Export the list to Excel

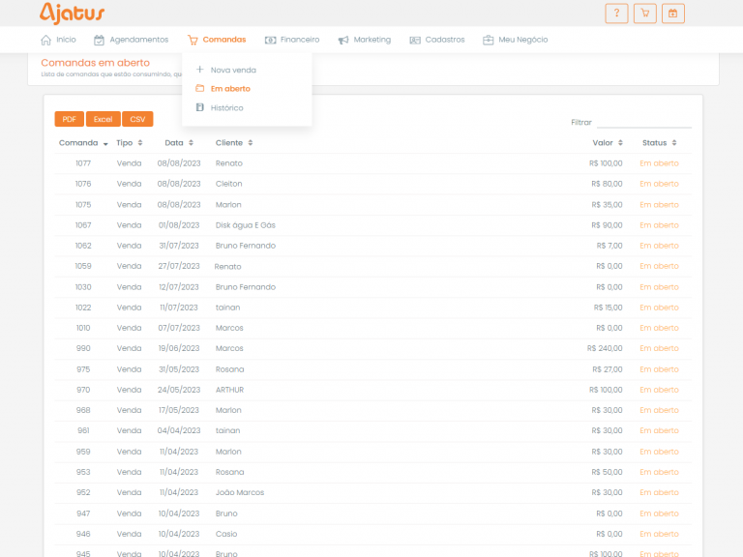pos(103,119)
